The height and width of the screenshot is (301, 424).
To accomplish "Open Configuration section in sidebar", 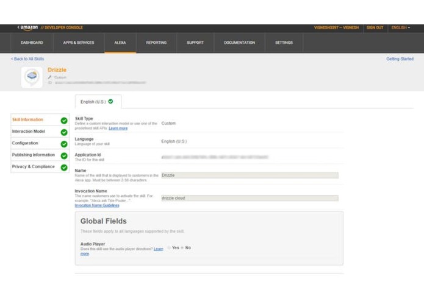I will (x=40, y=143).
